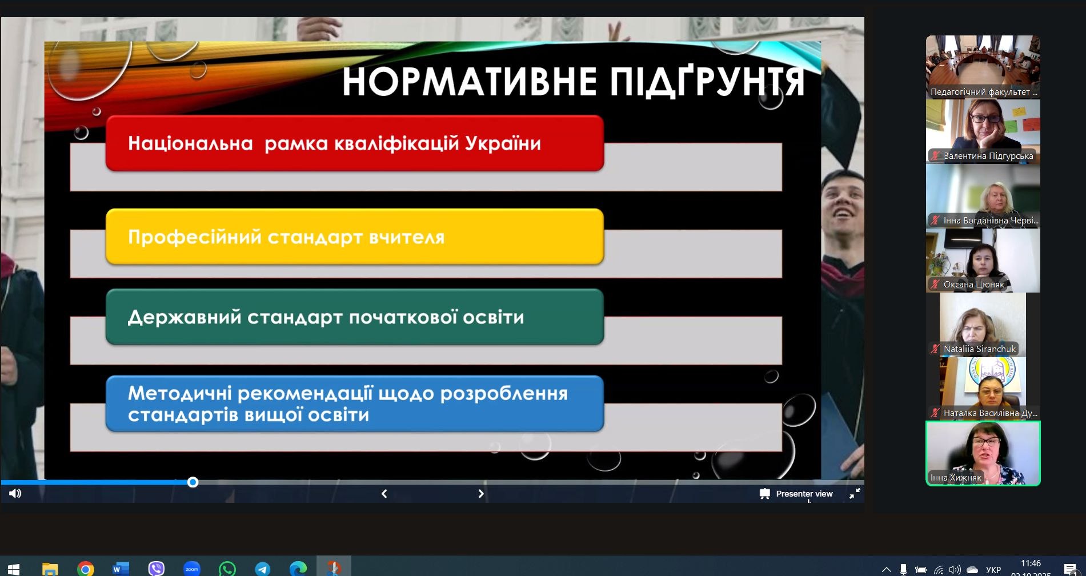Open Presenter view
Screen dimensions: 1086x576
796,494
